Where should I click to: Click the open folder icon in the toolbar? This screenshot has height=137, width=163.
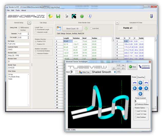[x=50, y=16]
